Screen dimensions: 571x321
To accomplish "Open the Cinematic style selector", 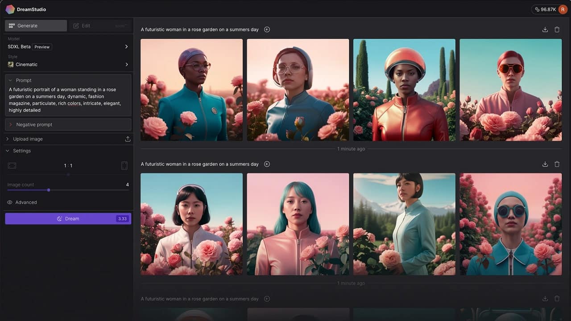I will point(68,64).
